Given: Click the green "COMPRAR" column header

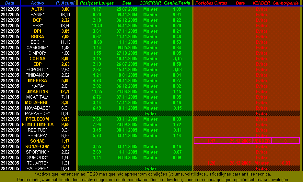Looking at the screenshot, I should click(150, 3).
